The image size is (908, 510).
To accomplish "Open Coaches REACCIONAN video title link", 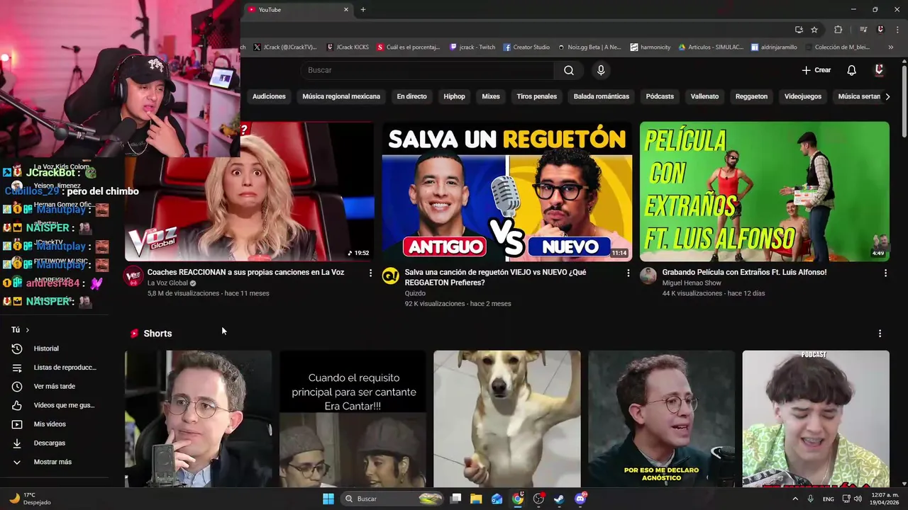I will coord(245,272).
